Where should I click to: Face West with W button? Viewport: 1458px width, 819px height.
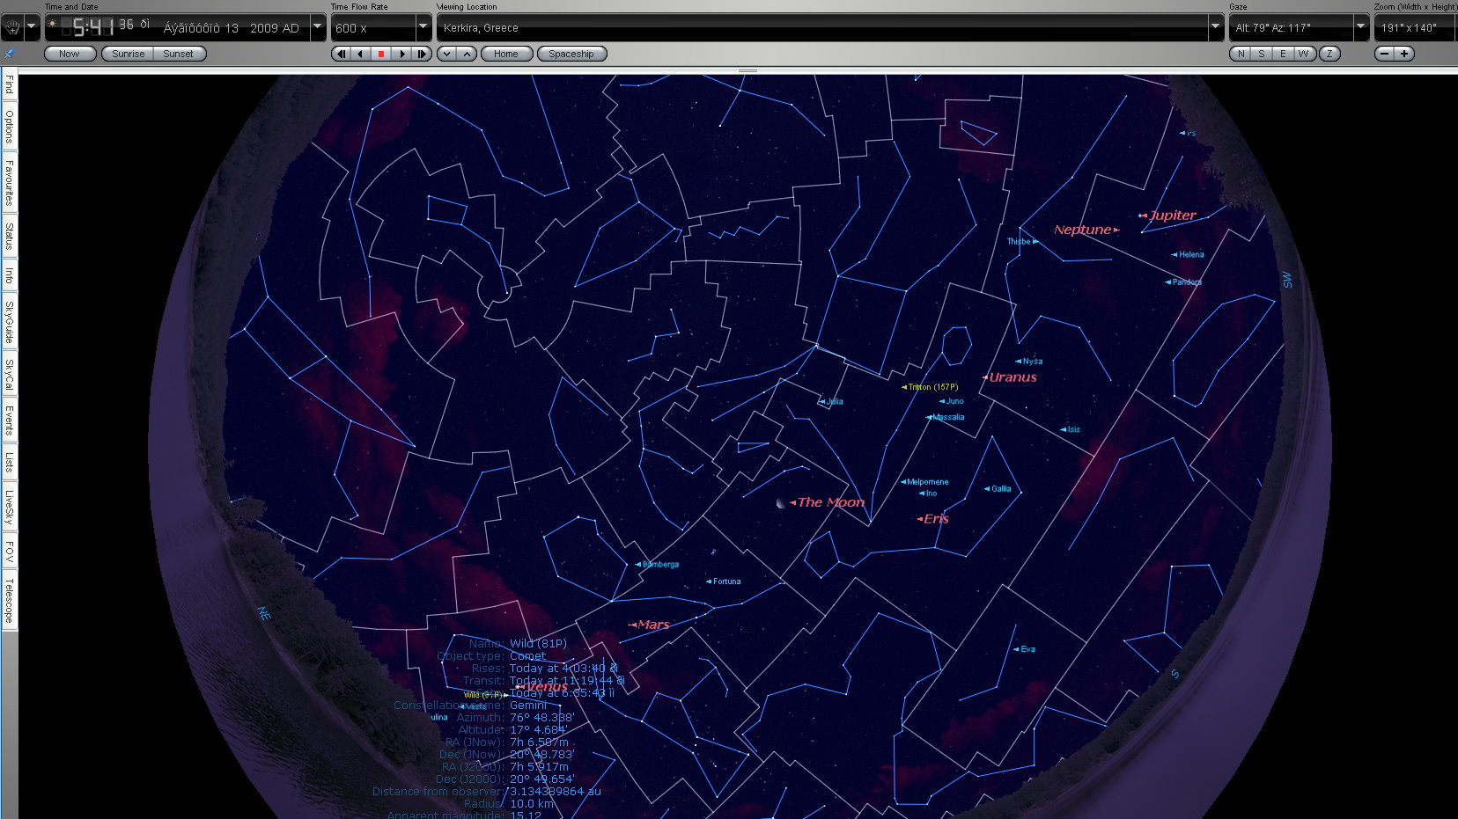[x=1304, y=54]
